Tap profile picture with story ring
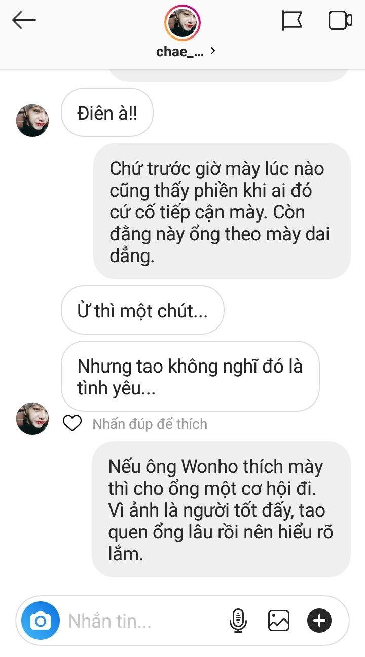The height and width of the screenshot is (657, 365). tap(182, 22)
